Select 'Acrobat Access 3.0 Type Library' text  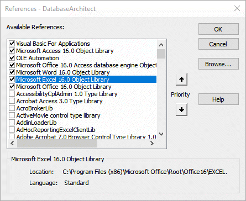(59, 101)
